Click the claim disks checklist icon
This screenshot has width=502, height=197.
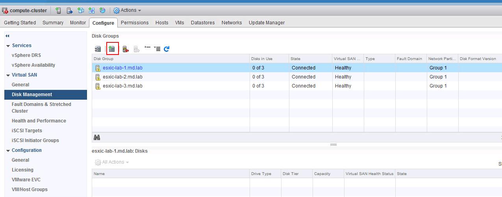98,49
